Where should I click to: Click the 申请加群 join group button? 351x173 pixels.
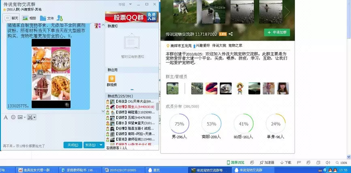pos(277,32)
